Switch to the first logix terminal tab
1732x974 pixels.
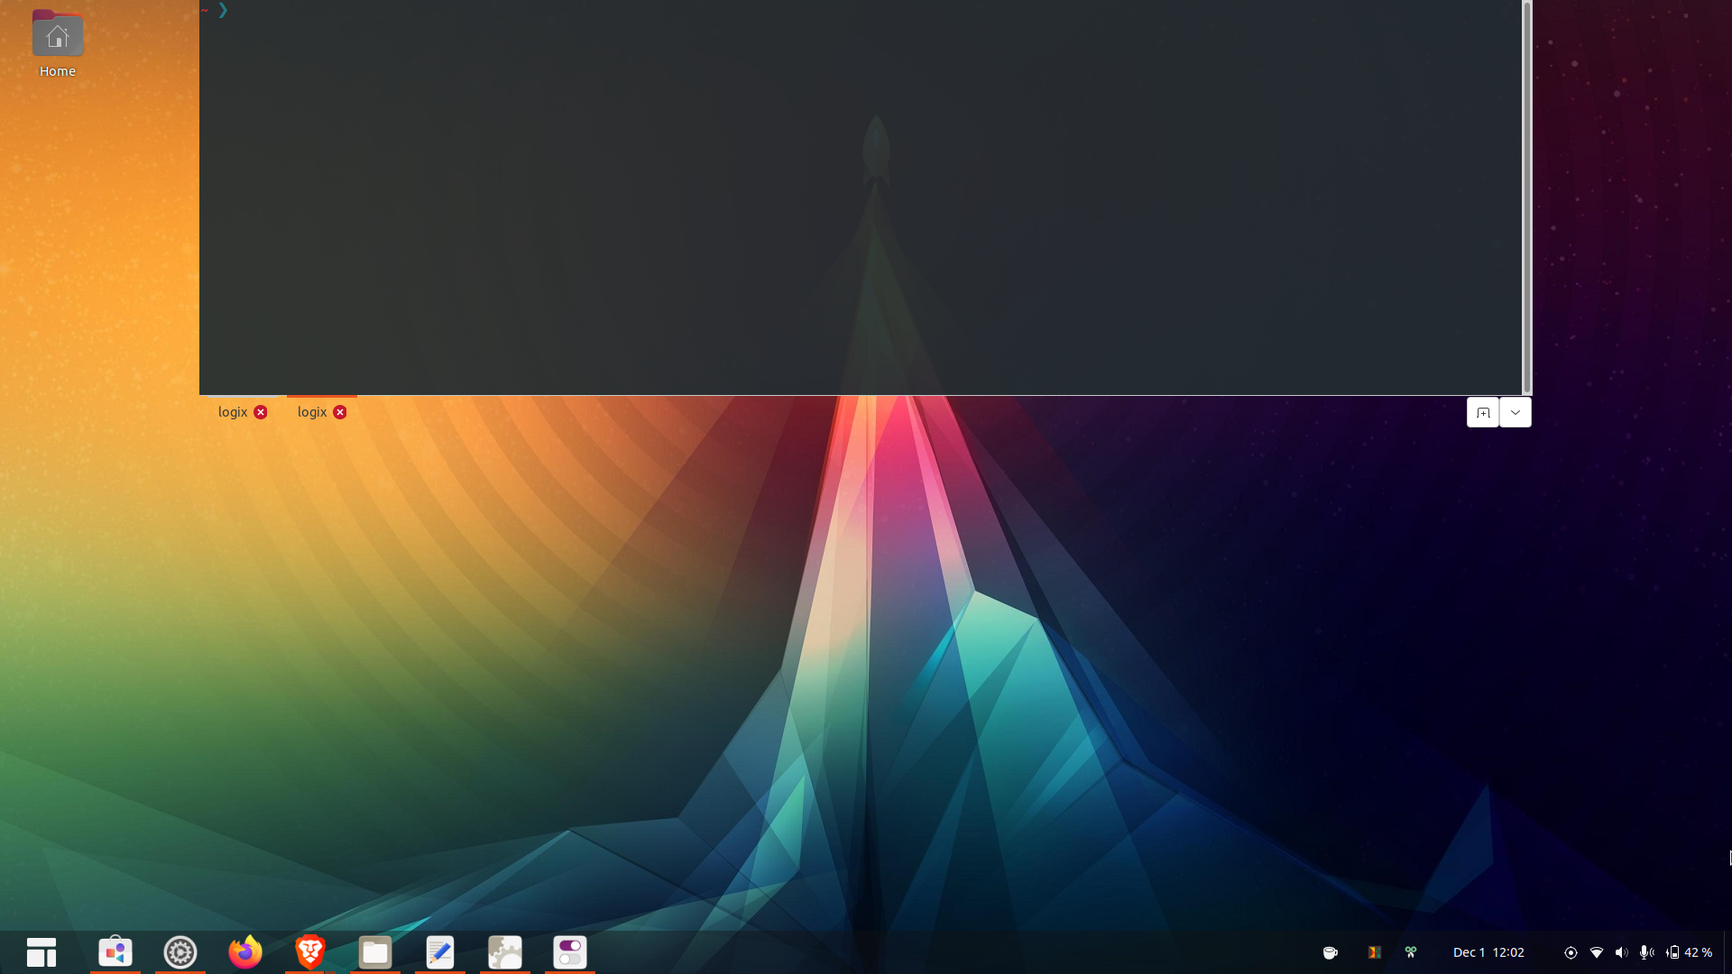pyautogui.click(x=233, y=412)
